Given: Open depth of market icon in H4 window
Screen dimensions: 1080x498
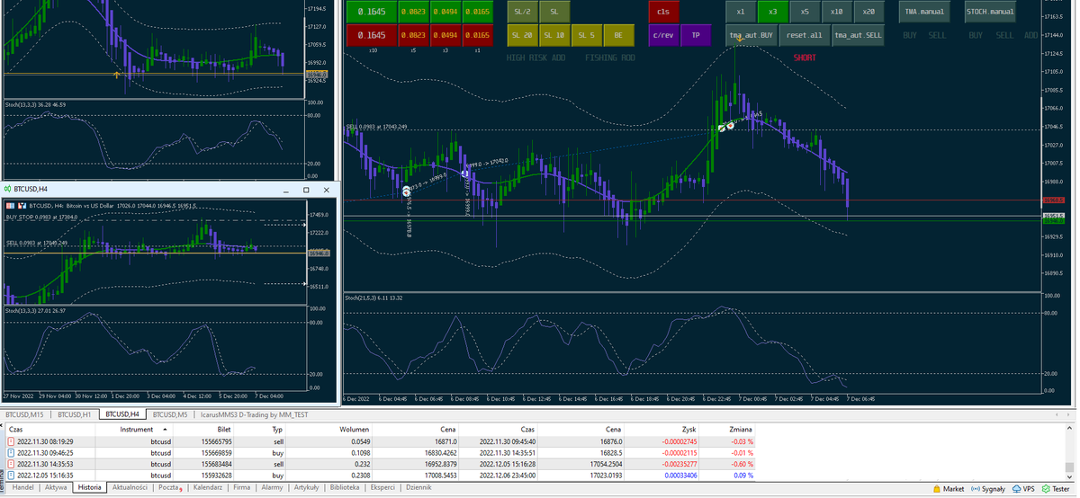Looking at the screenshot, I should click(x=22, y=206).
